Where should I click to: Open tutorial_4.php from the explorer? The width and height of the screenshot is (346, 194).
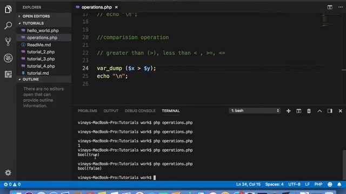[x=41, y=66]
